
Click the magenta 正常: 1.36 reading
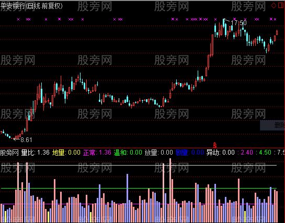pos(97,152)
